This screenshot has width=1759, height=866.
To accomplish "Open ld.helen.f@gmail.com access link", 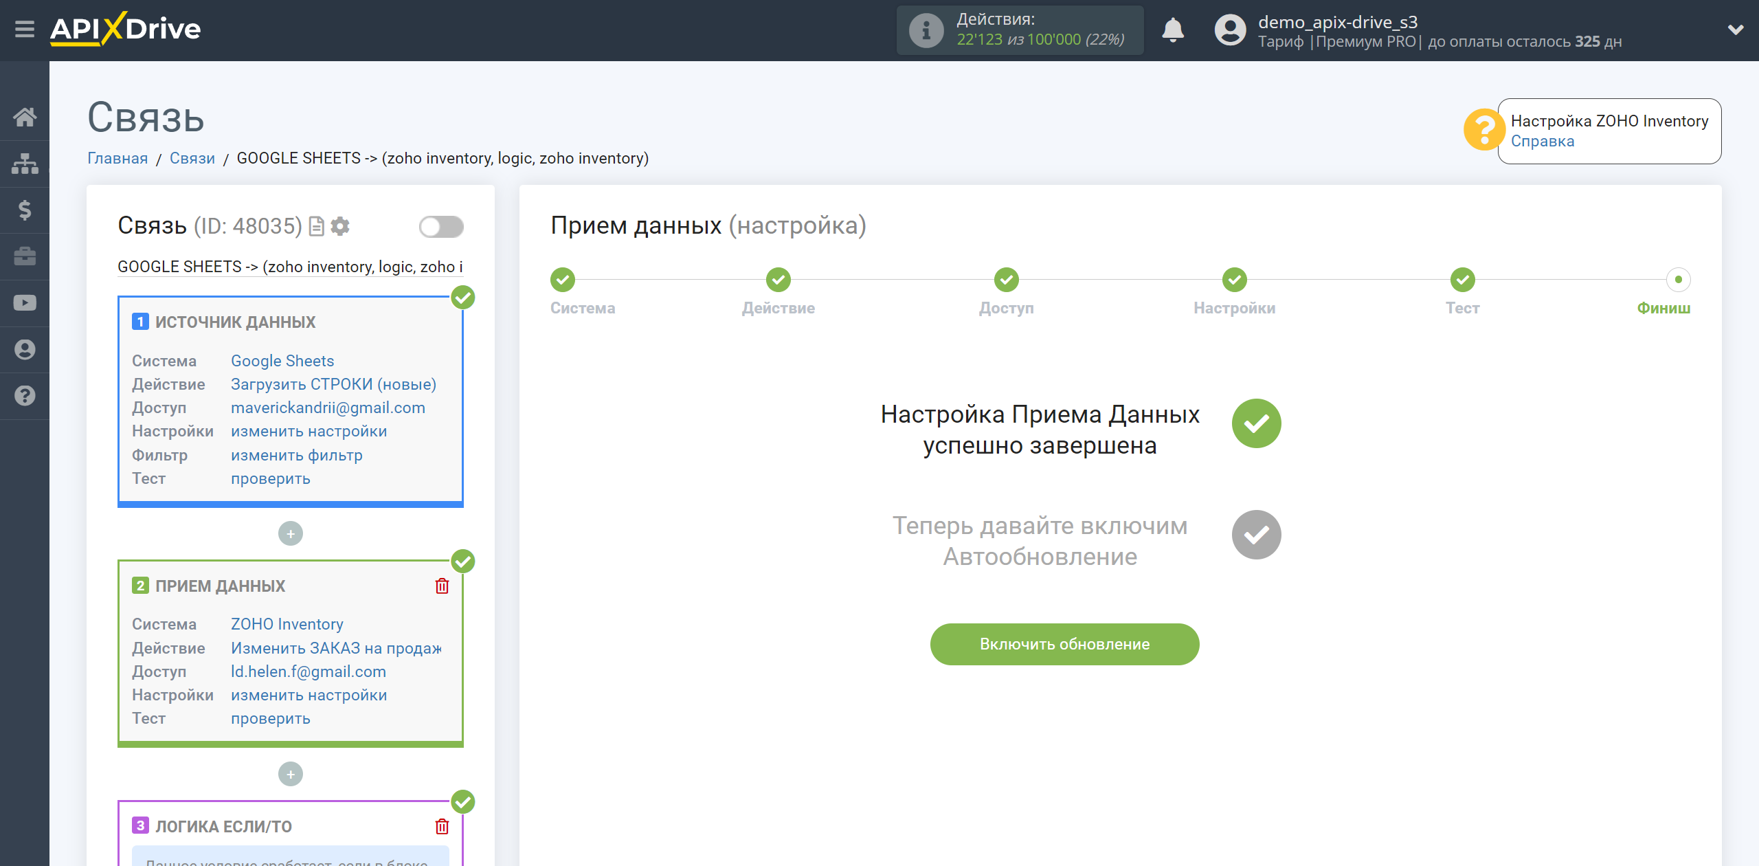I will click(309, 671).
